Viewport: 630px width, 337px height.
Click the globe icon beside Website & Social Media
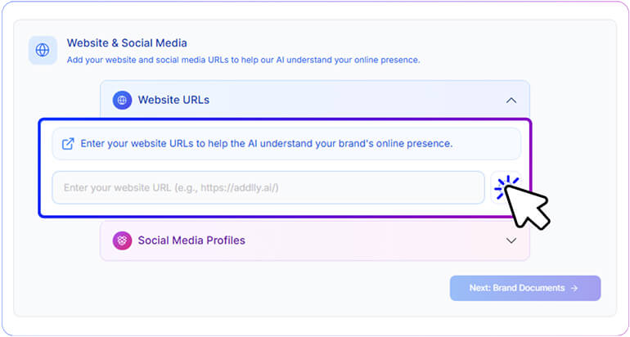[43, 50]
